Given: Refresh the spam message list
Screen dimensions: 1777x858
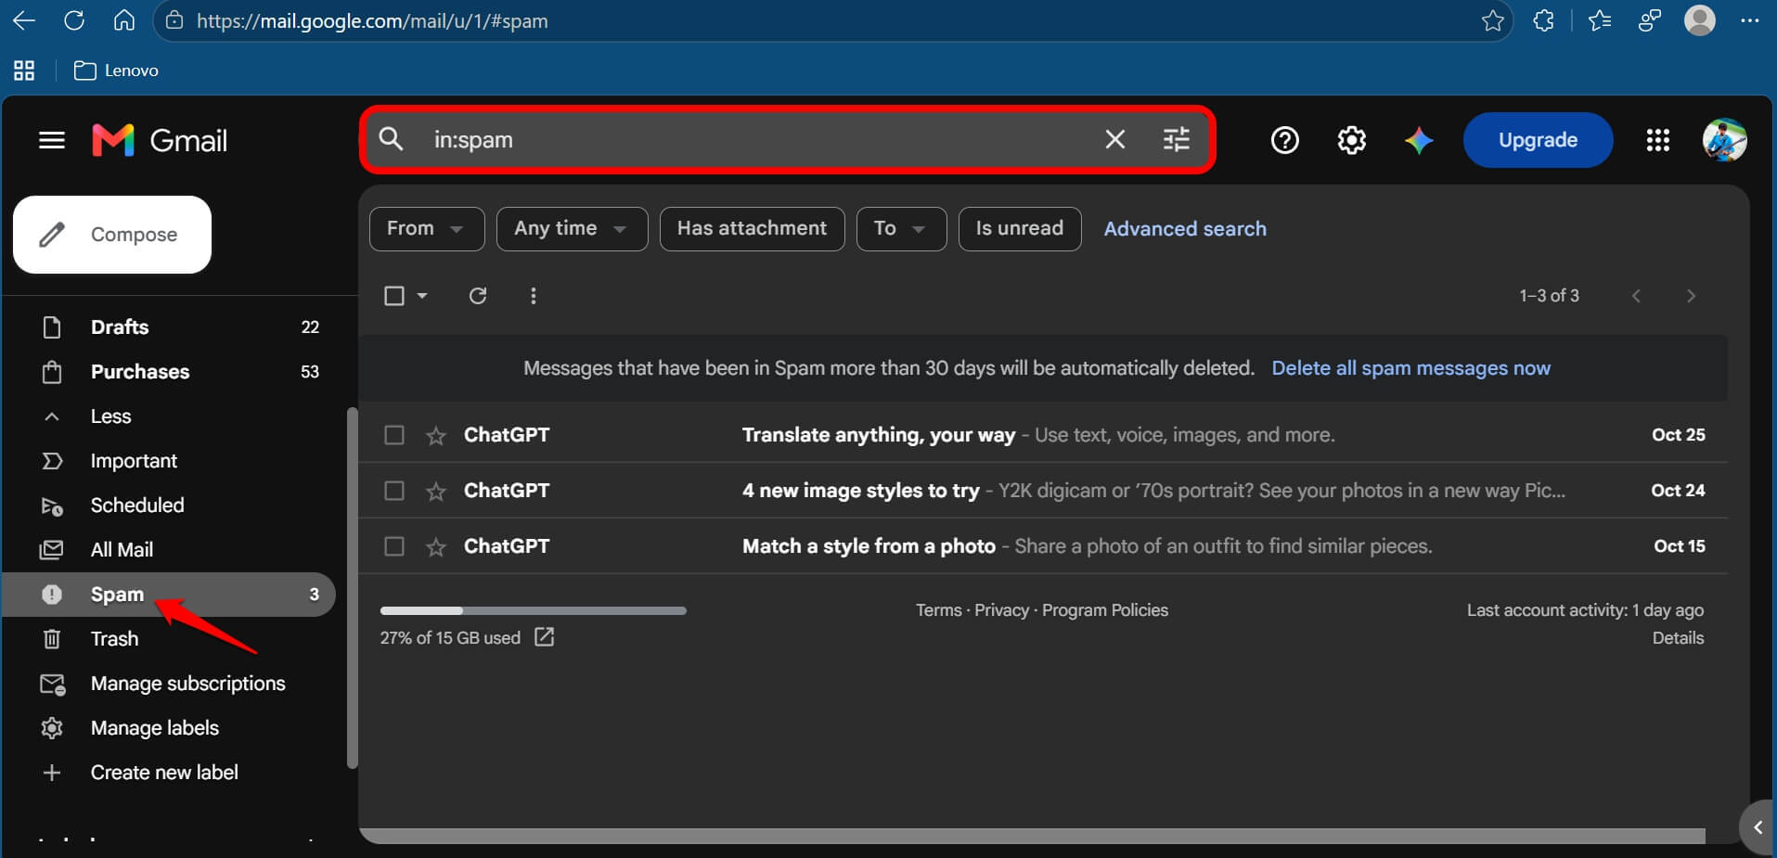Looking at the screenshot, I should coord(478,296).
